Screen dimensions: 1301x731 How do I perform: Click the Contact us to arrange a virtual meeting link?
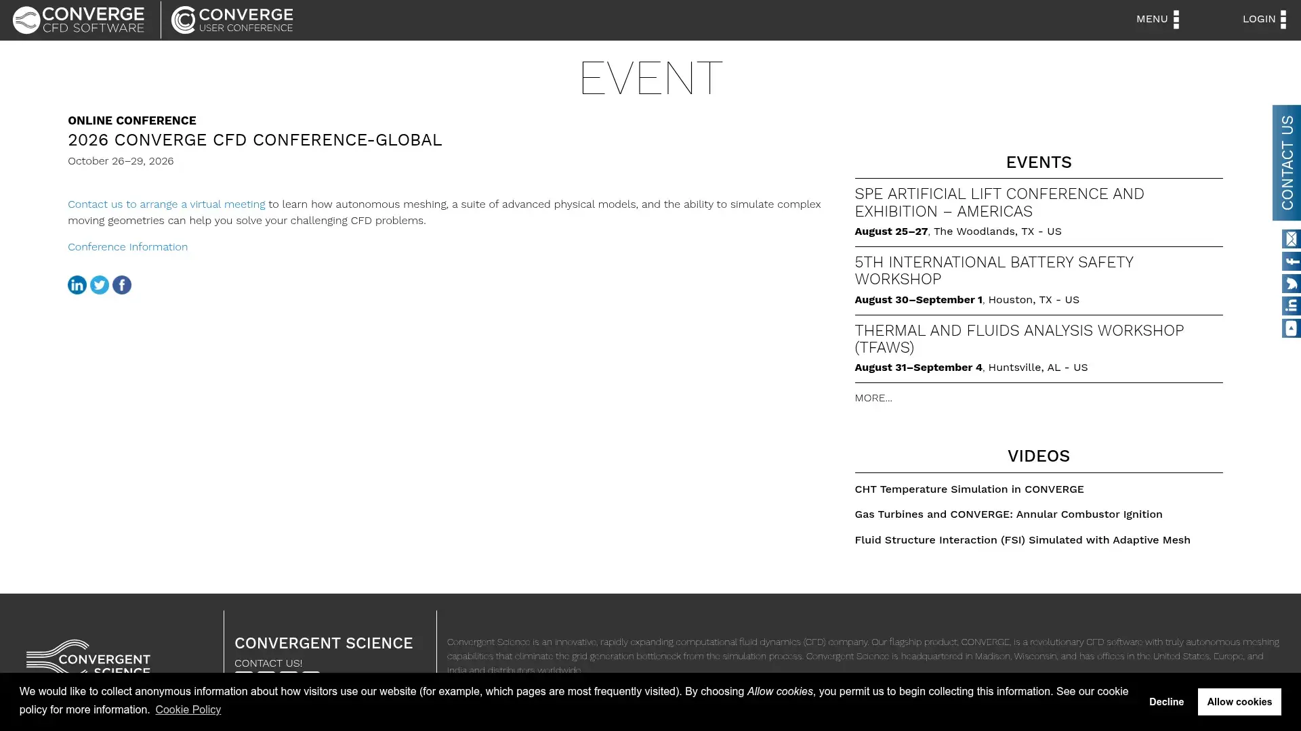tap(166, 204)
